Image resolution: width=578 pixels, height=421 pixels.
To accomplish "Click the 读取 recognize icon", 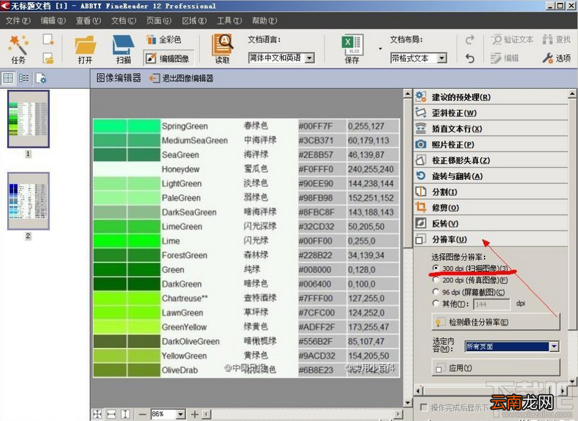I will [222, 49].
